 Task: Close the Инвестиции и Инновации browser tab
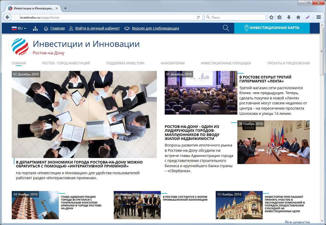click(57, 8)
